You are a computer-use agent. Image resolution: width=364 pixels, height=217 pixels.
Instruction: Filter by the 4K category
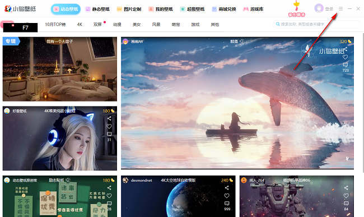click(x=80, y=25)
